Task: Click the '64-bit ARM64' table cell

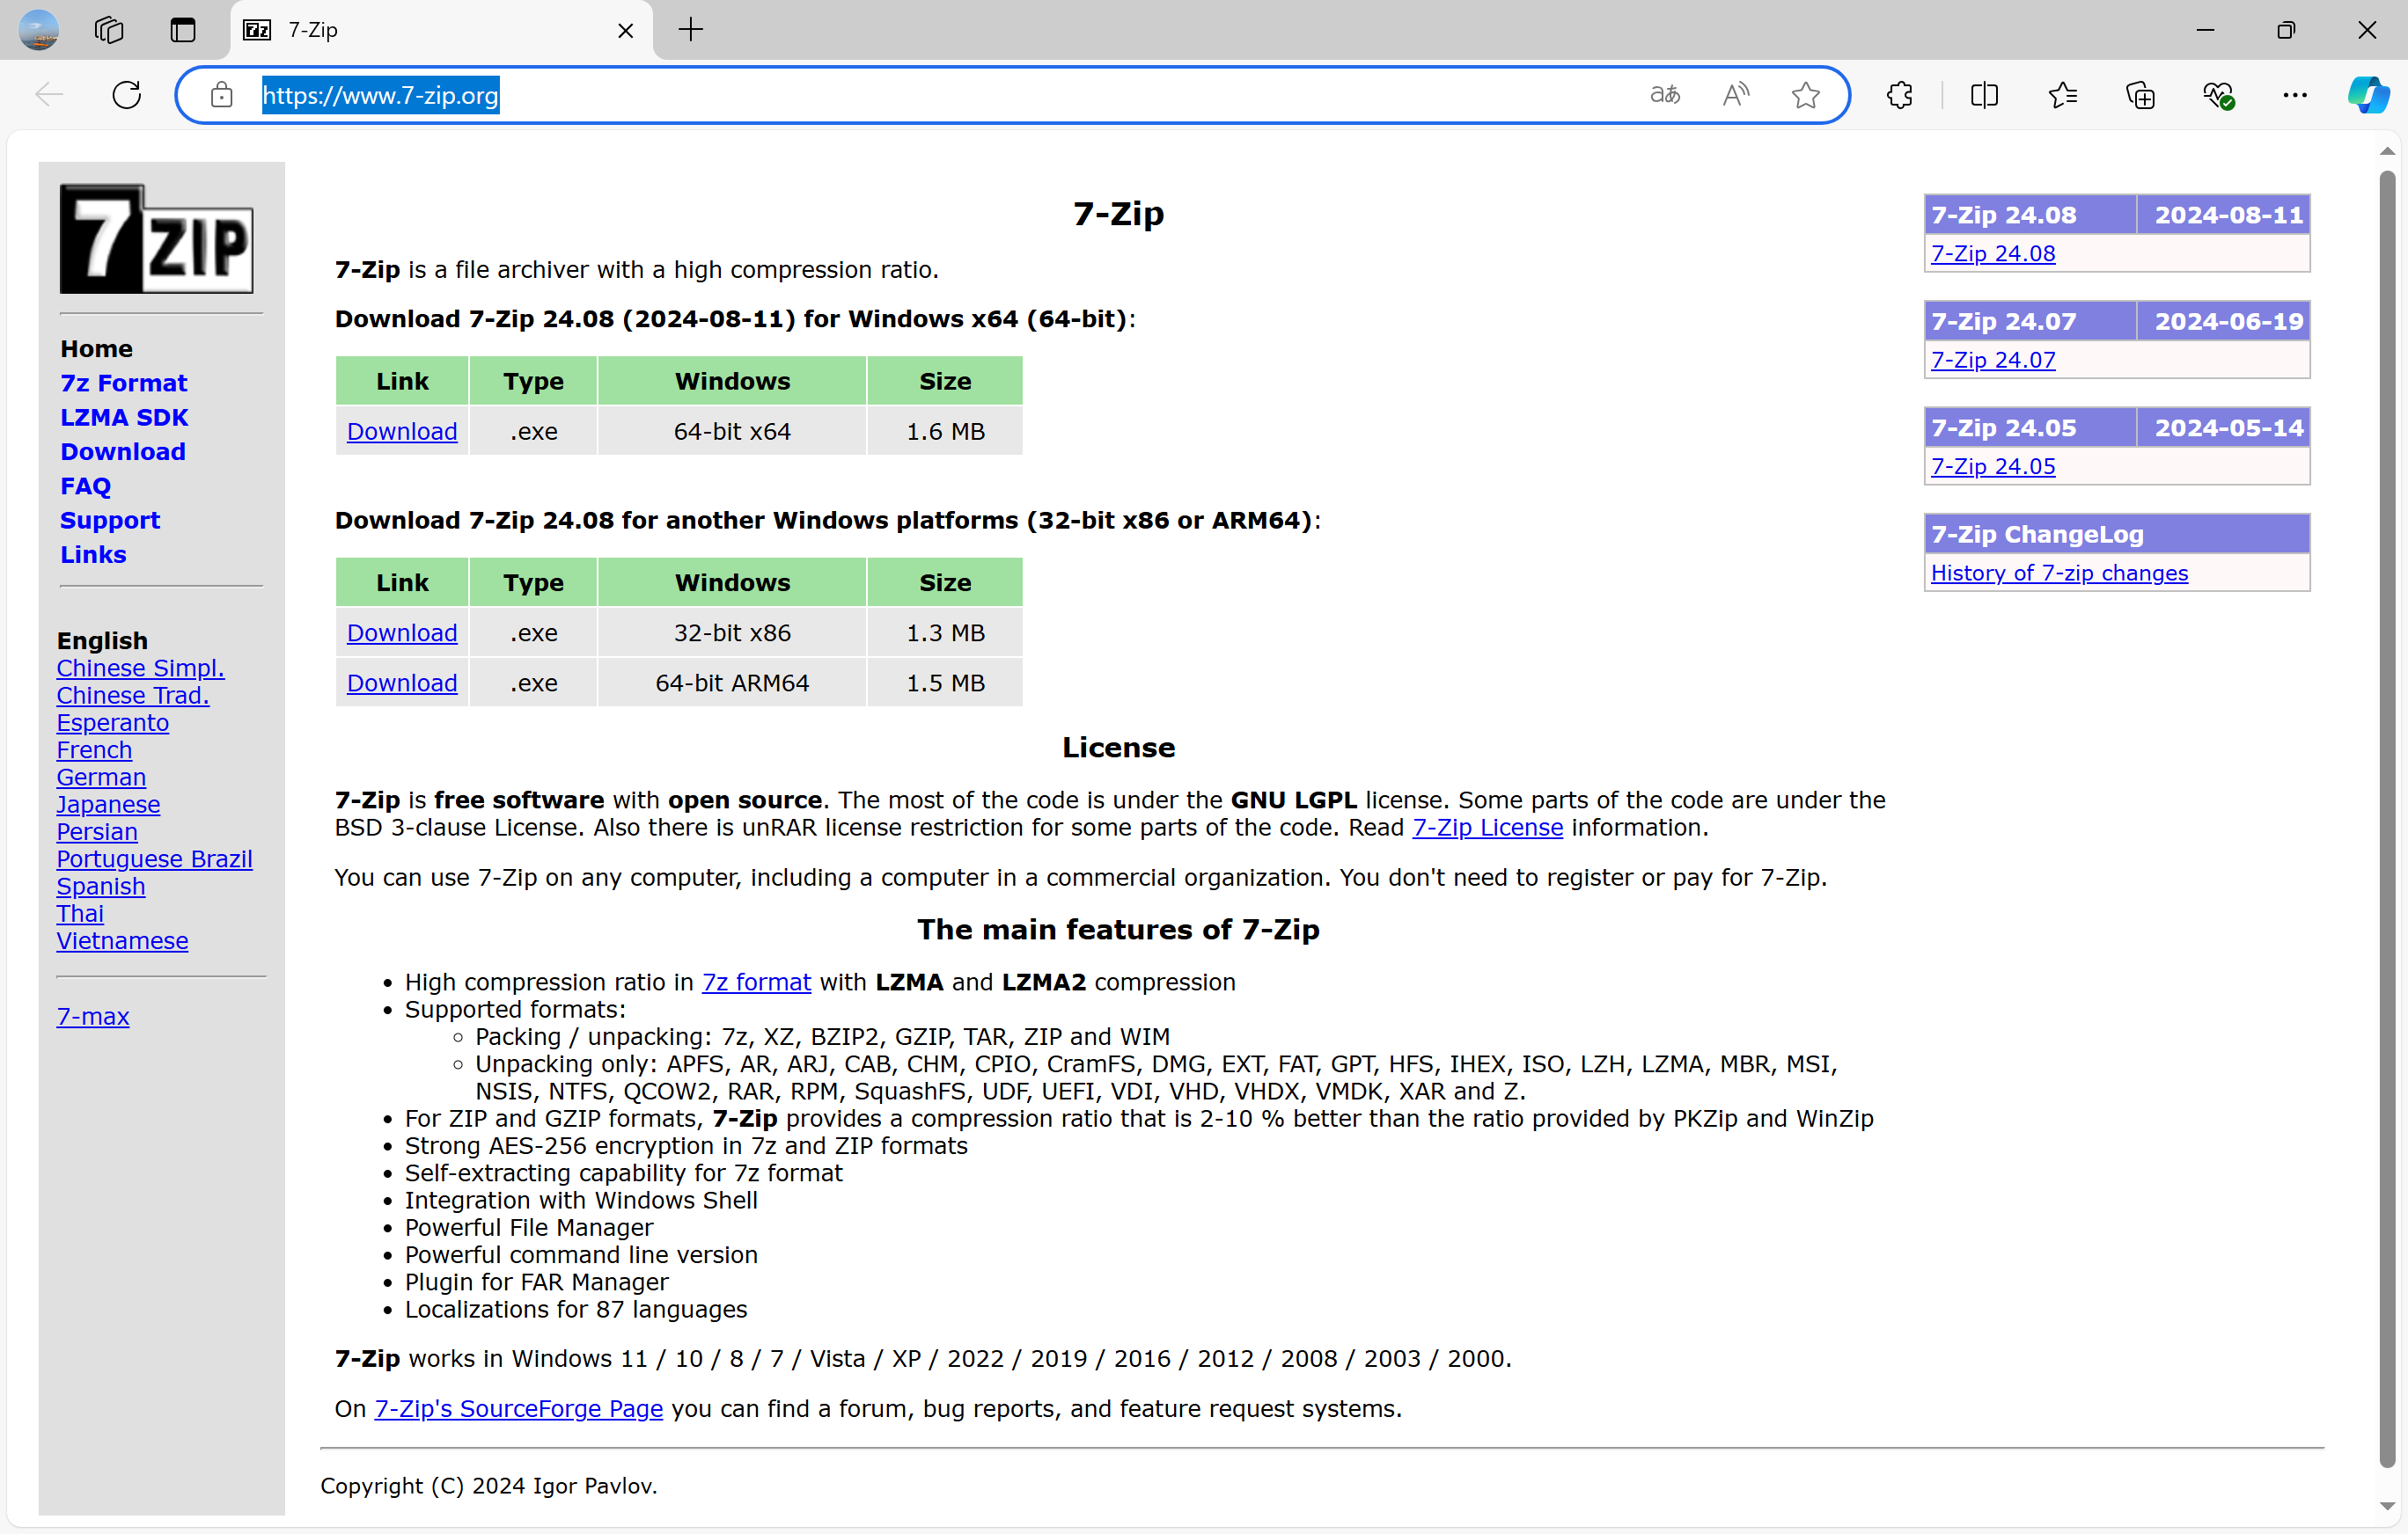Action: point(732,683)
